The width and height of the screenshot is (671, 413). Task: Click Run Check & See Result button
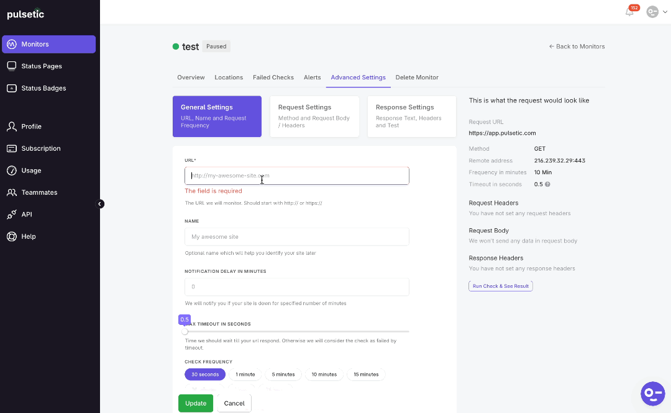coord(500,286)
